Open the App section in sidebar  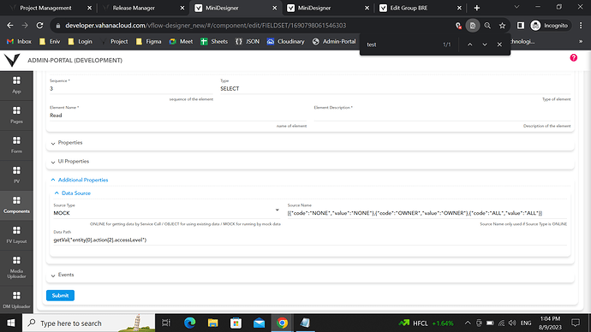tap(16, 85)
